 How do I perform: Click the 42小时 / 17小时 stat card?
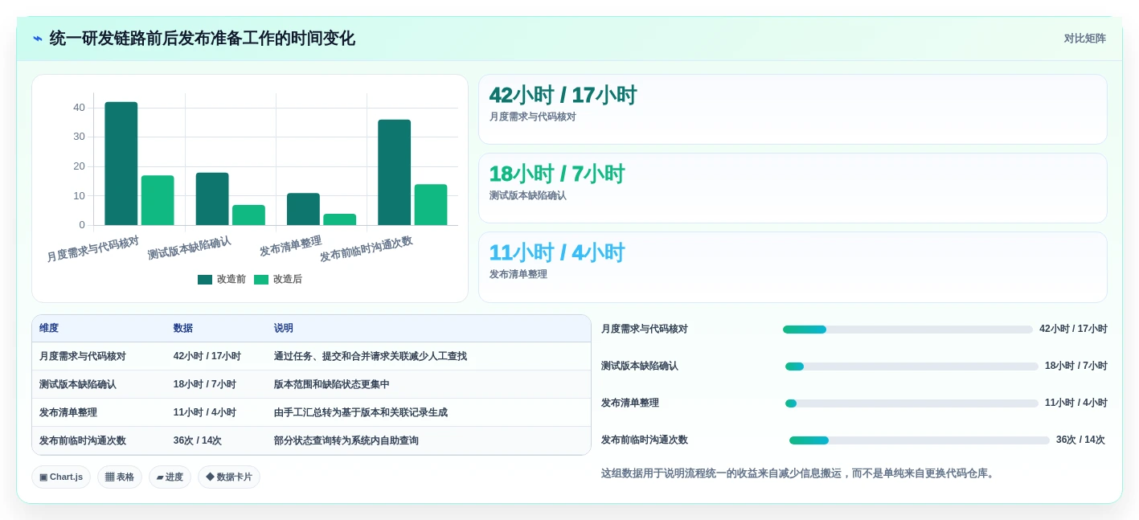tap(793, 109)
